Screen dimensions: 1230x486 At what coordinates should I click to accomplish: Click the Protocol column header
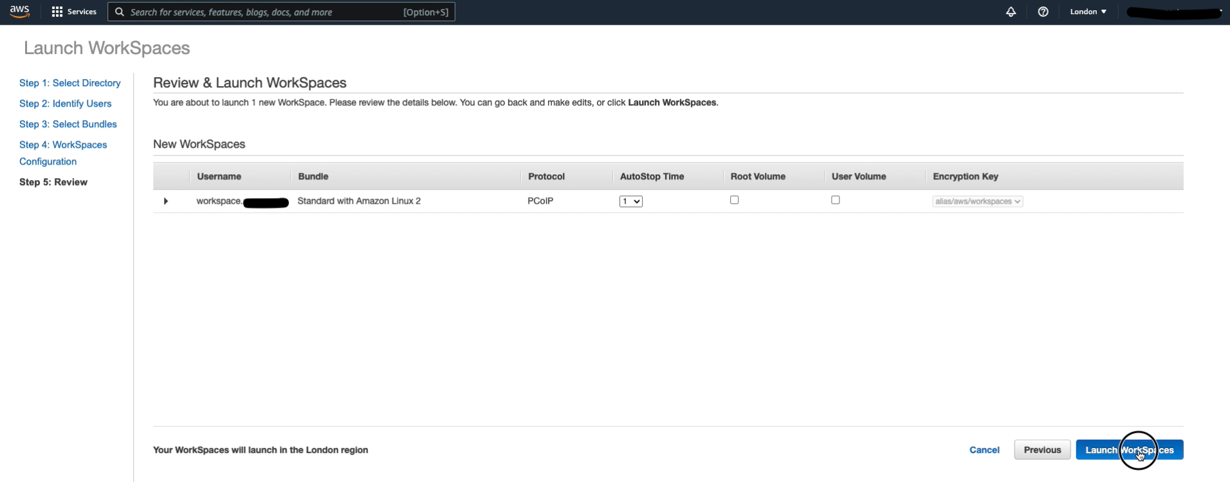pos(546,177)
